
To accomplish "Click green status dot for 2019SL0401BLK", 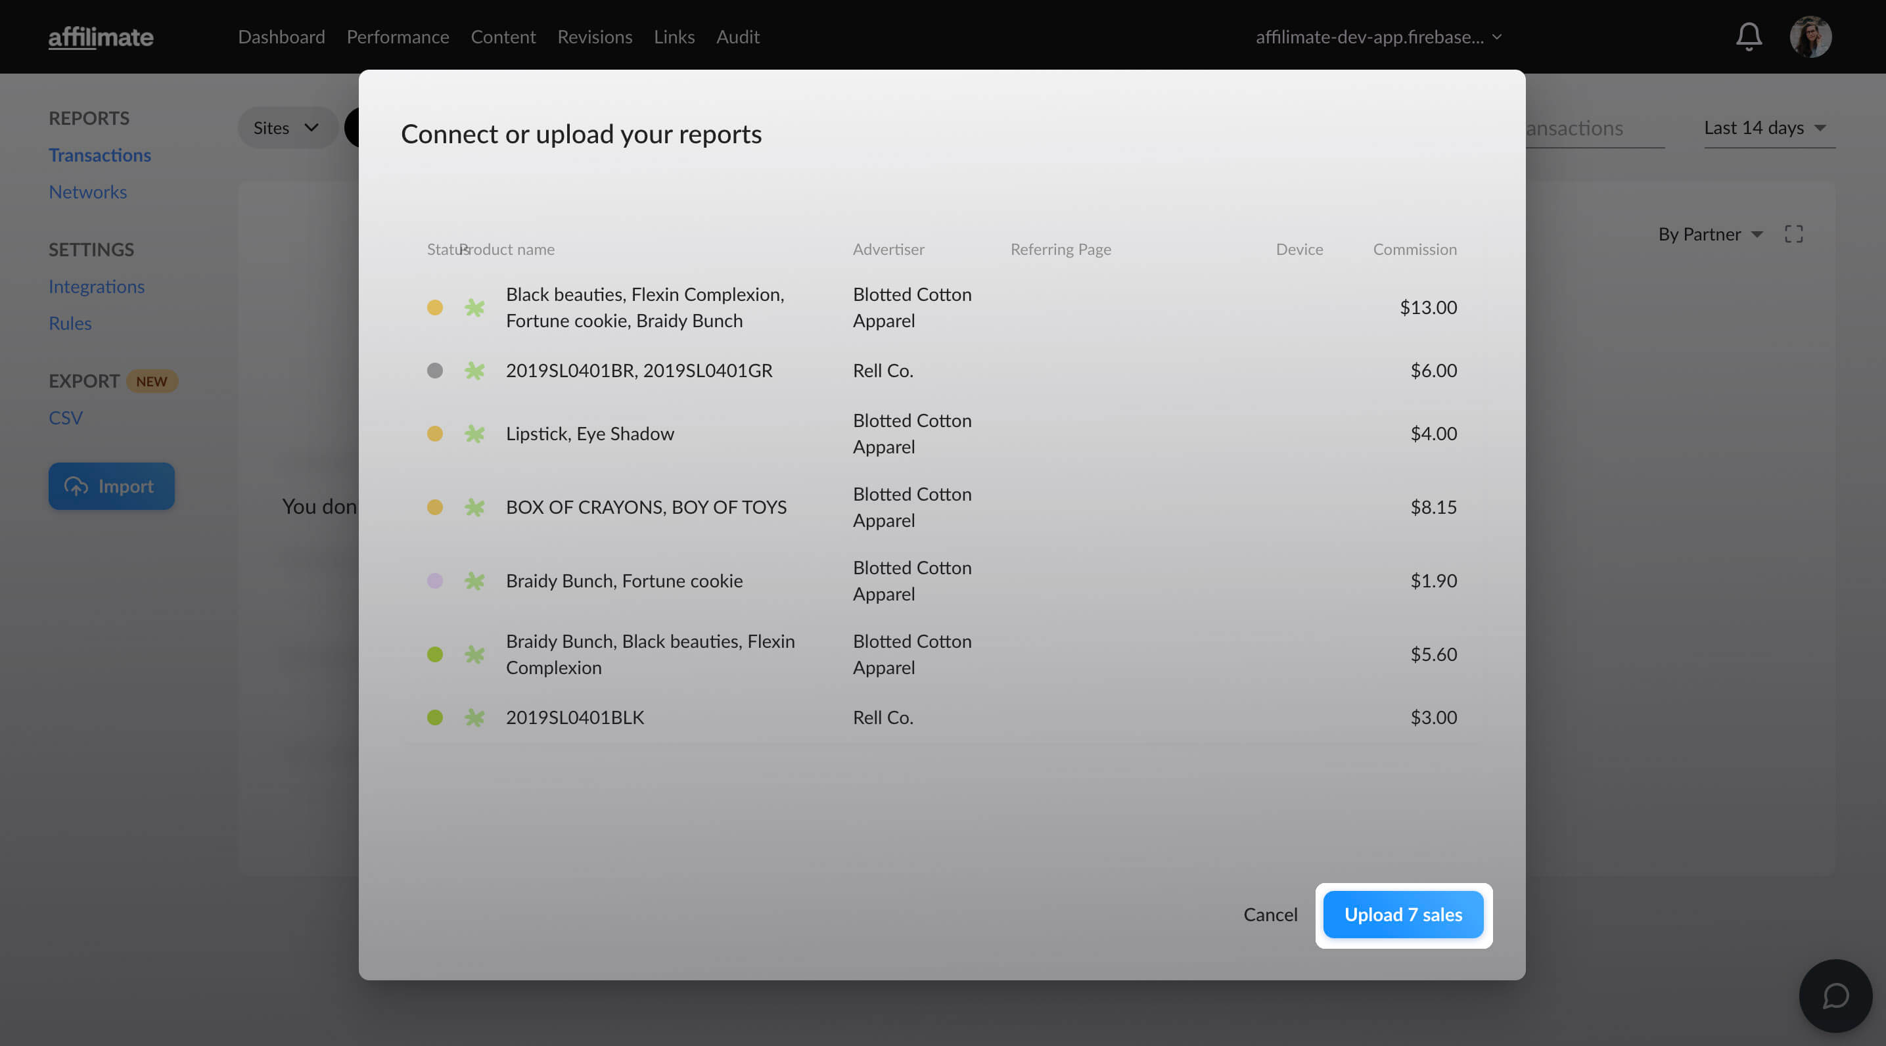I will [435, 717].
